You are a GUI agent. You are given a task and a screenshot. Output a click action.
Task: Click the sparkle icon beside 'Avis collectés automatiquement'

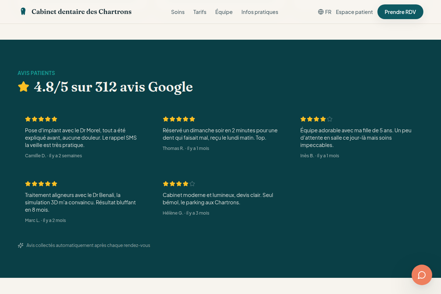pos(21,245)
